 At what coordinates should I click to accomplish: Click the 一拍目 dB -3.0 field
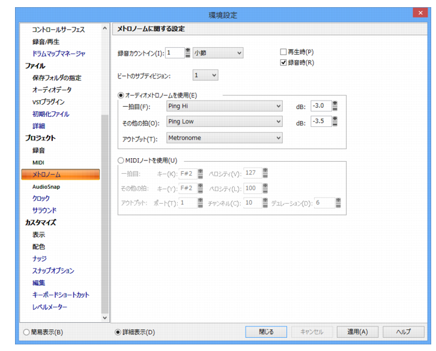(x=321, y=105)
